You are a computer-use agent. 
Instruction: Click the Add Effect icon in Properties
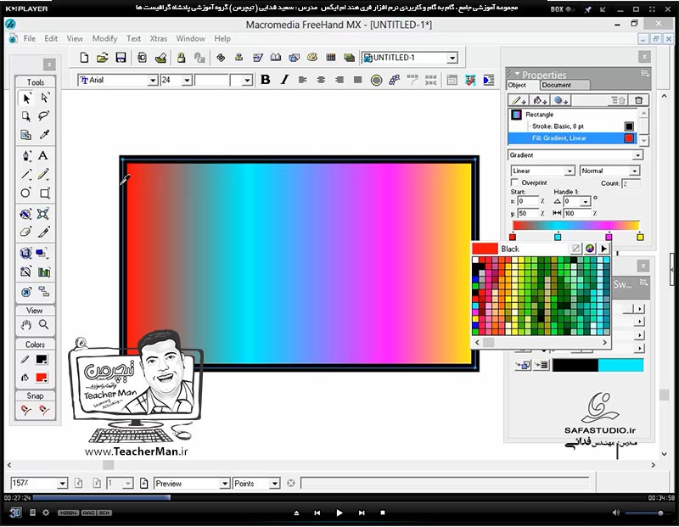pyautogui.click(x=561, y=100)
